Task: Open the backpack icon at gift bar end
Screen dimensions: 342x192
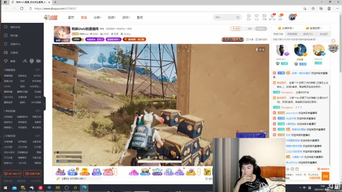Action: pos(207,172)
